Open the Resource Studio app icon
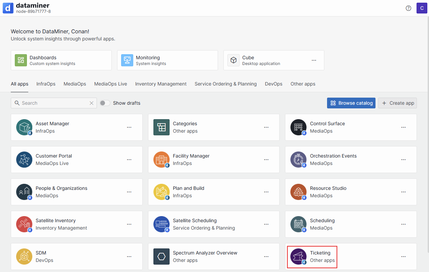 tap(298, 192)
